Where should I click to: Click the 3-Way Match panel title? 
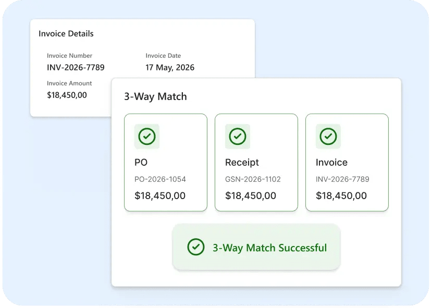156,97
